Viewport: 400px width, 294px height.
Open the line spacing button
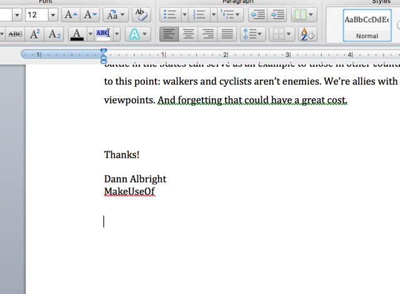(252, 34)
